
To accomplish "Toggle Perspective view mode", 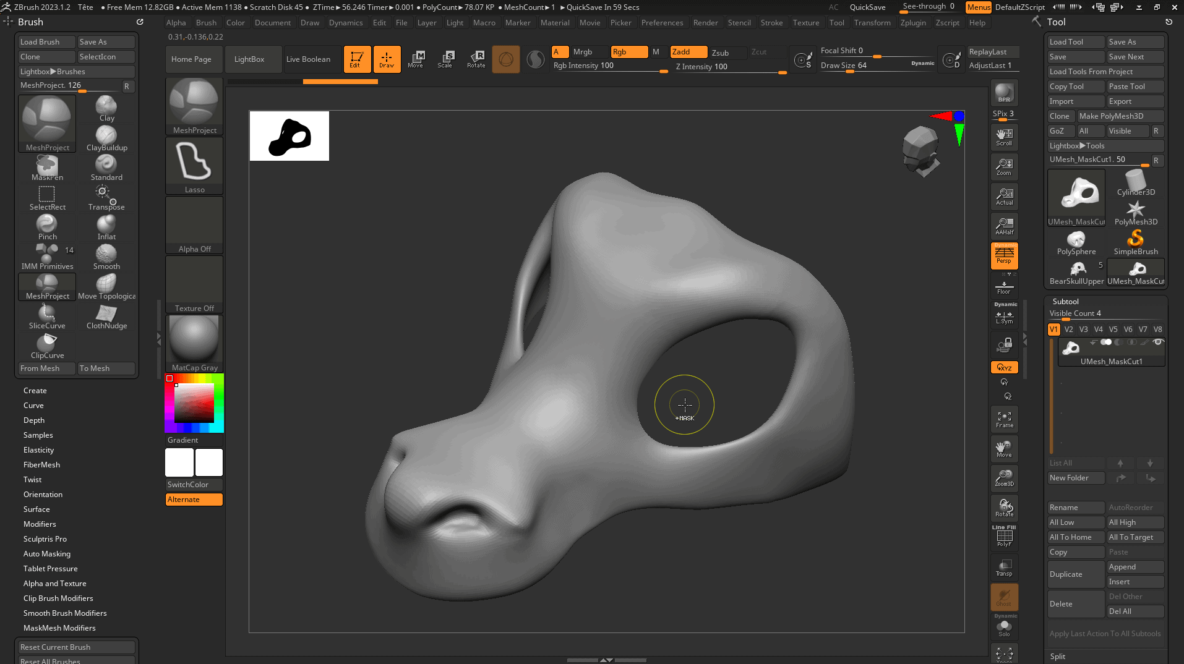I will pyautogui.click(x=1004, y=255).
